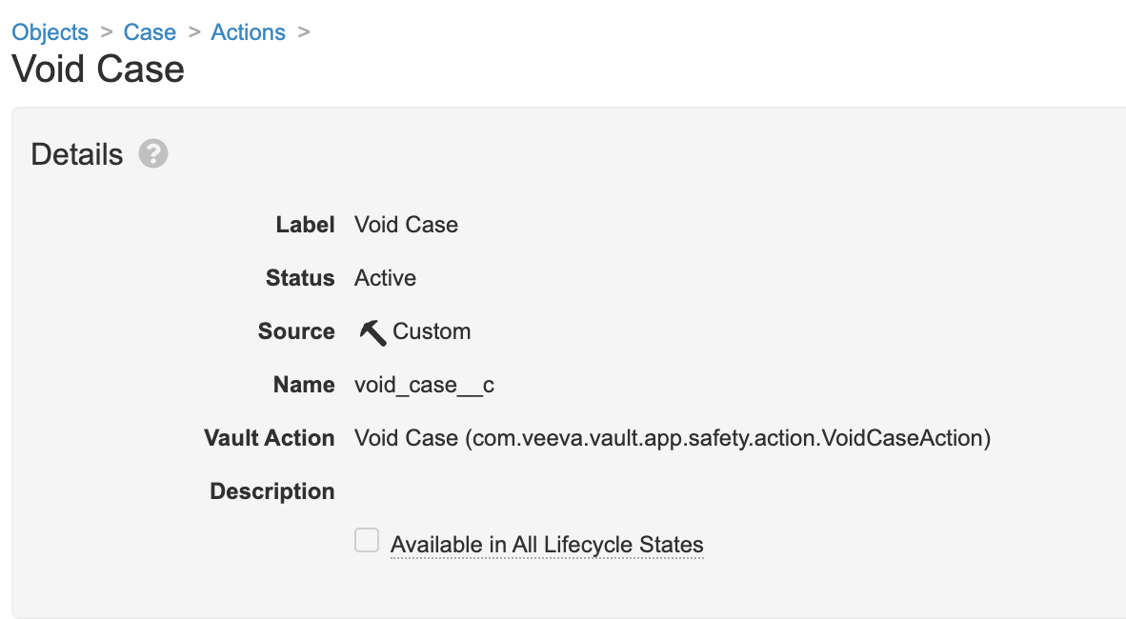Click the Vault Action field label
1126x619 pixels.
click(270, 438)
